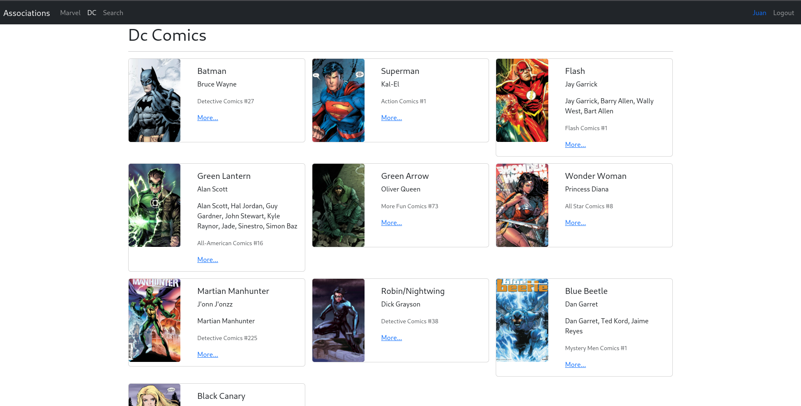This screenshot has width=801, height=406.
Task: Open More... link for Wonder Woman
Action: coord(575,223)
